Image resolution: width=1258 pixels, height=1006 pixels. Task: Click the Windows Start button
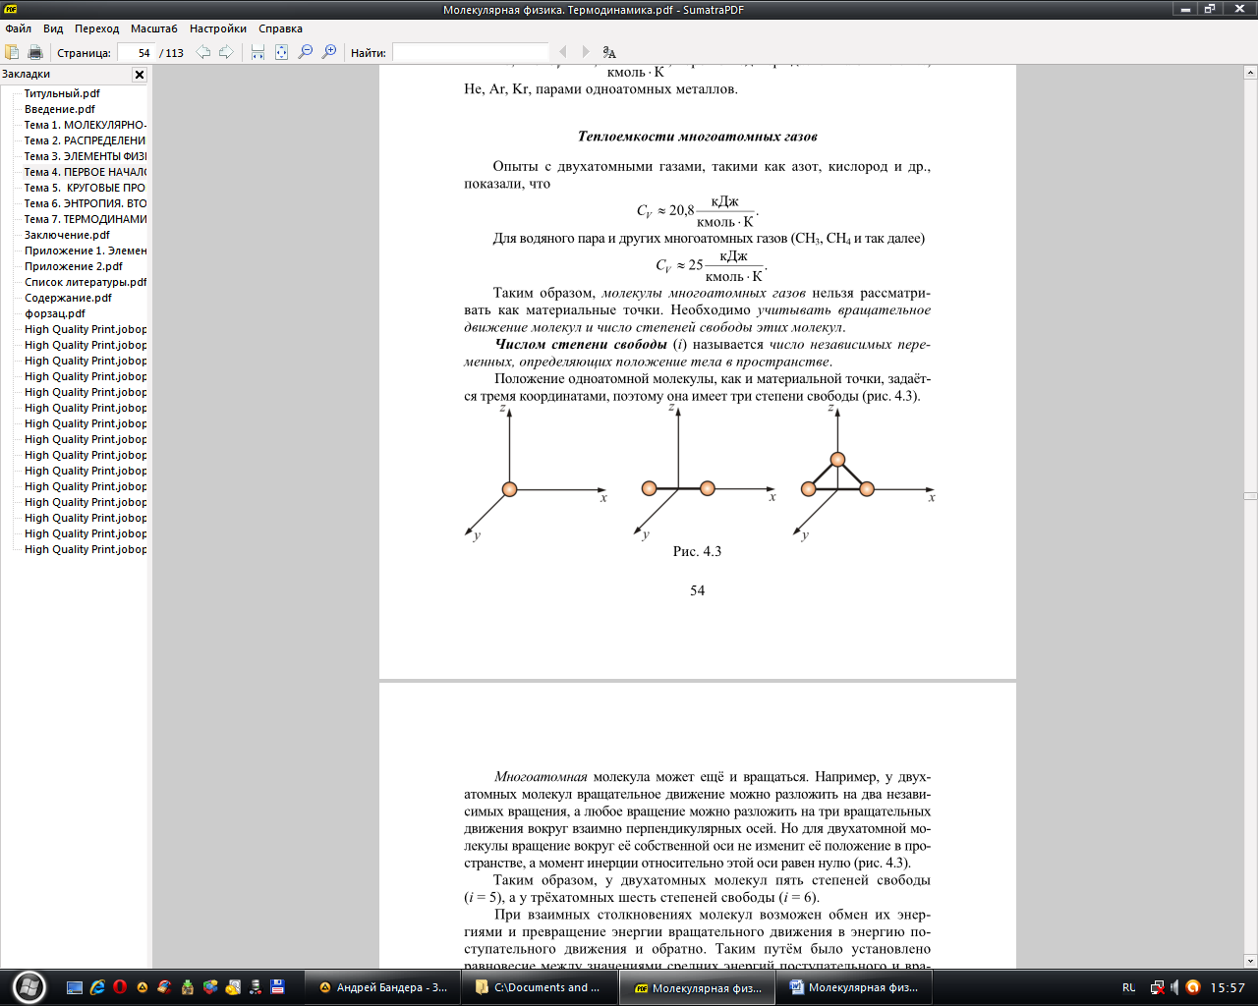pos(29,986)
